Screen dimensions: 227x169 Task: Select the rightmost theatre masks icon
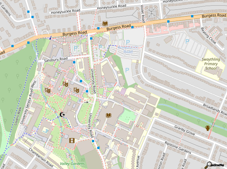[76, 90]
